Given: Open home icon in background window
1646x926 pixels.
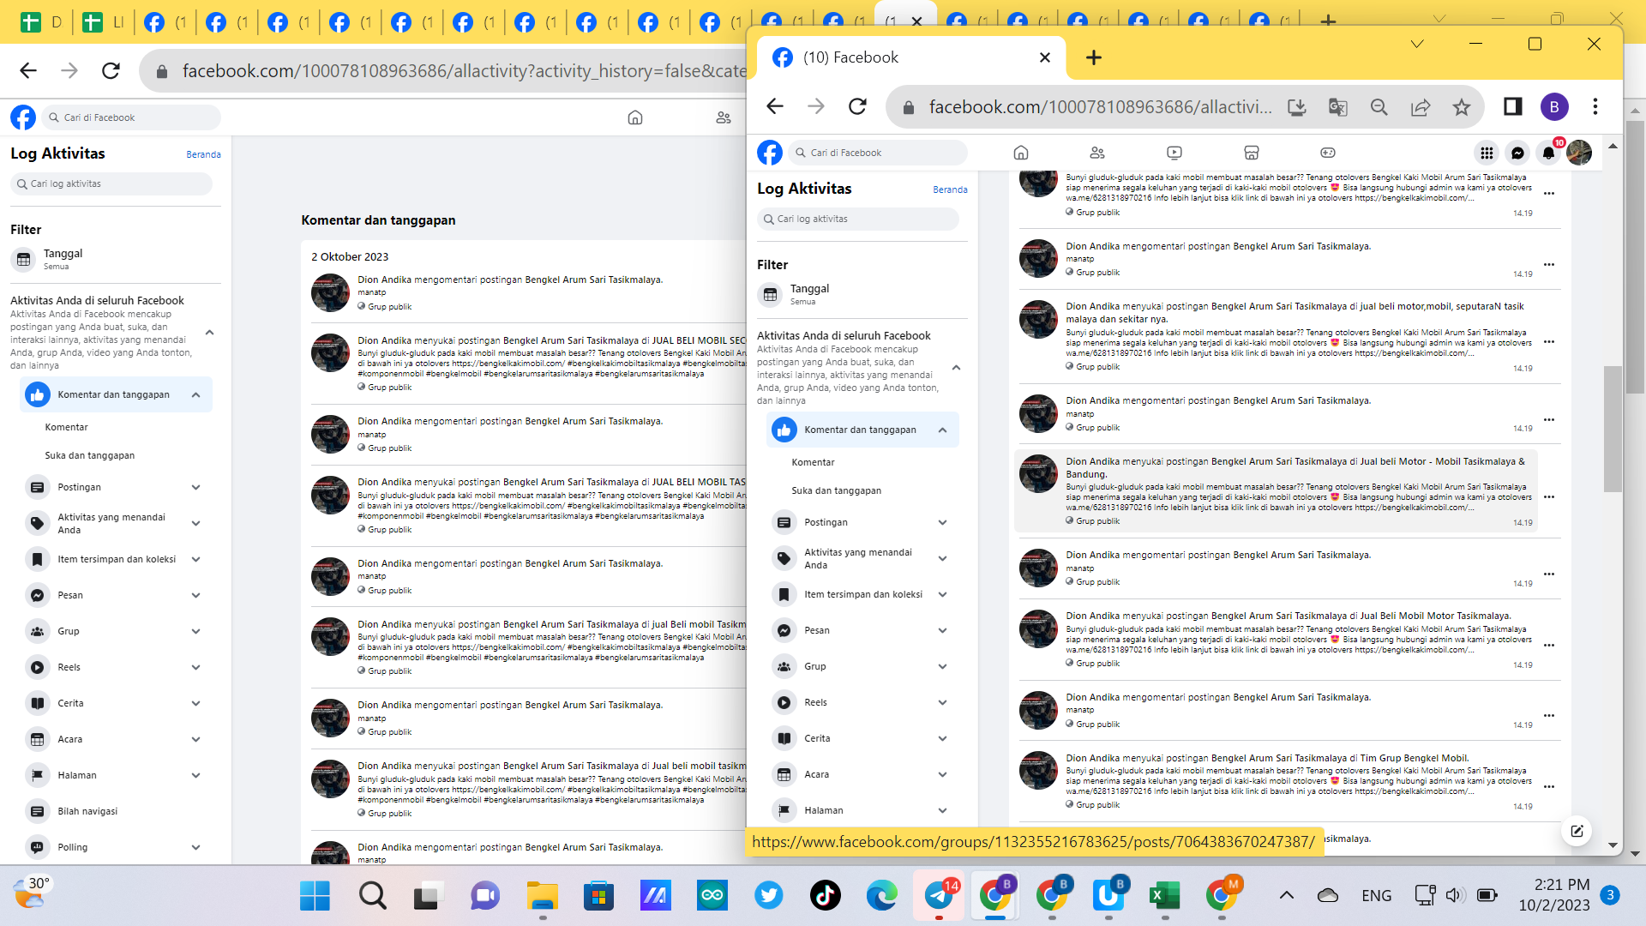Looking at the screenshot, I should click(635, 117).
